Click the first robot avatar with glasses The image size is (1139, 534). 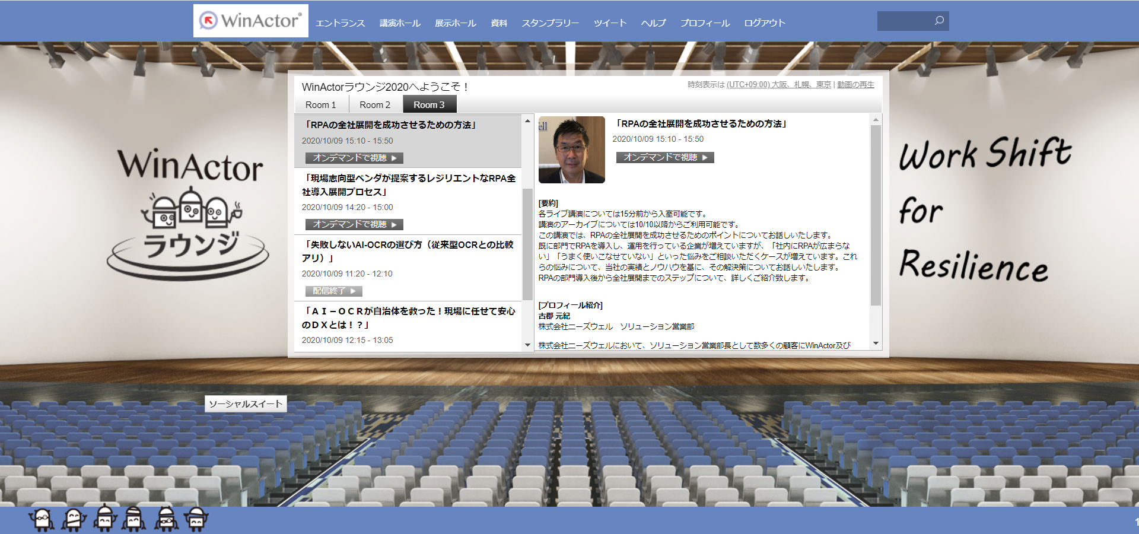pos(42,519)
